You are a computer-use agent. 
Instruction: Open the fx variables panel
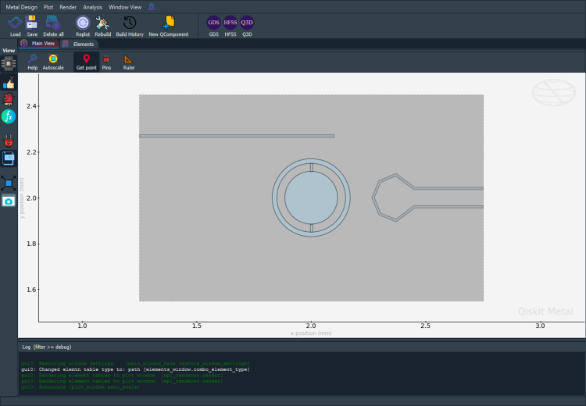(x=9, y=116)
